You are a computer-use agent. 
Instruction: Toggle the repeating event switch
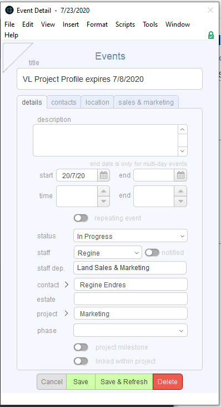[x=81, y=218]
